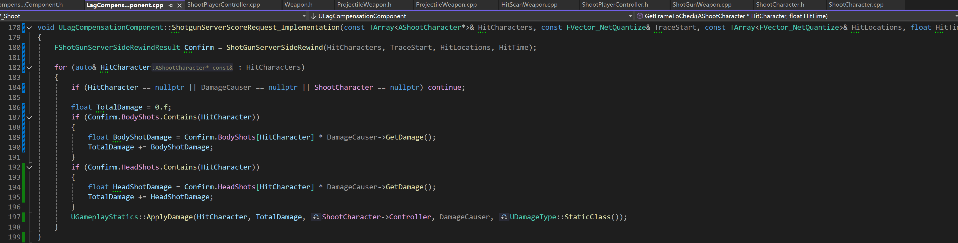Click line number 190
The width and height of the screenshot is (958, 243).
(x=14, y=147)
